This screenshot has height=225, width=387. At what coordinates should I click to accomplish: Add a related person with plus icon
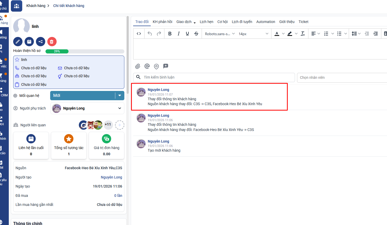coord(119,125)
